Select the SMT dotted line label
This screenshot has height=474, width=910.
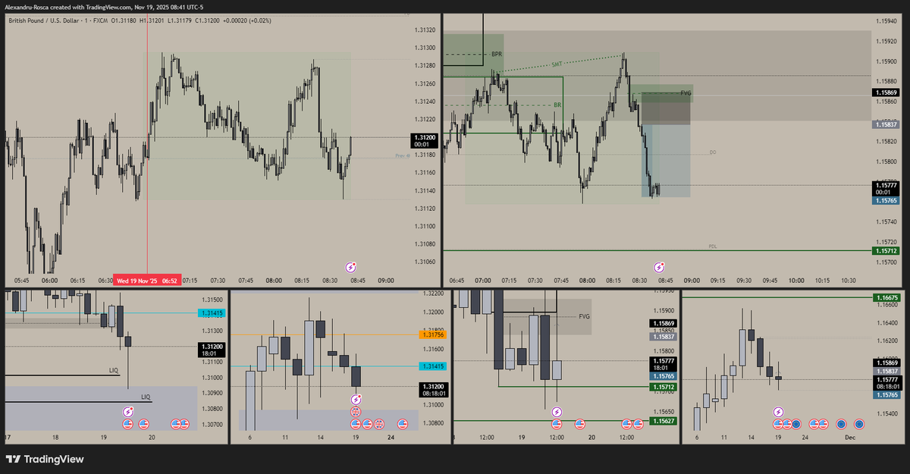(x=557, y=64)
